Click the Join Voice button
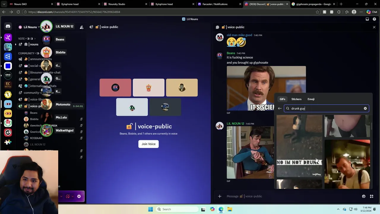 coord(148,144)
